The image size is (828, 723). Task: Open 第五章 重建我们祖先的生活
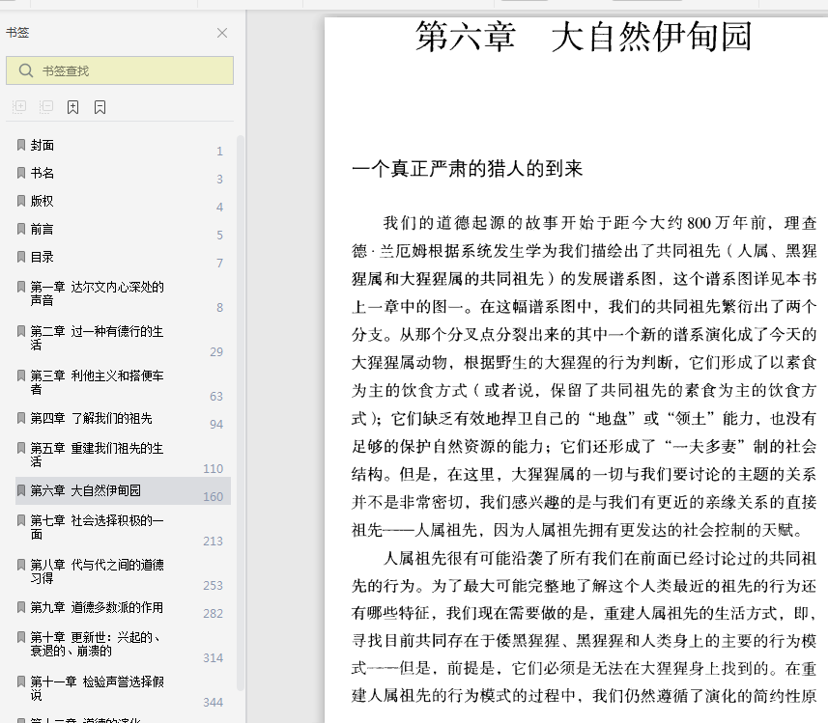pos(97,455)
